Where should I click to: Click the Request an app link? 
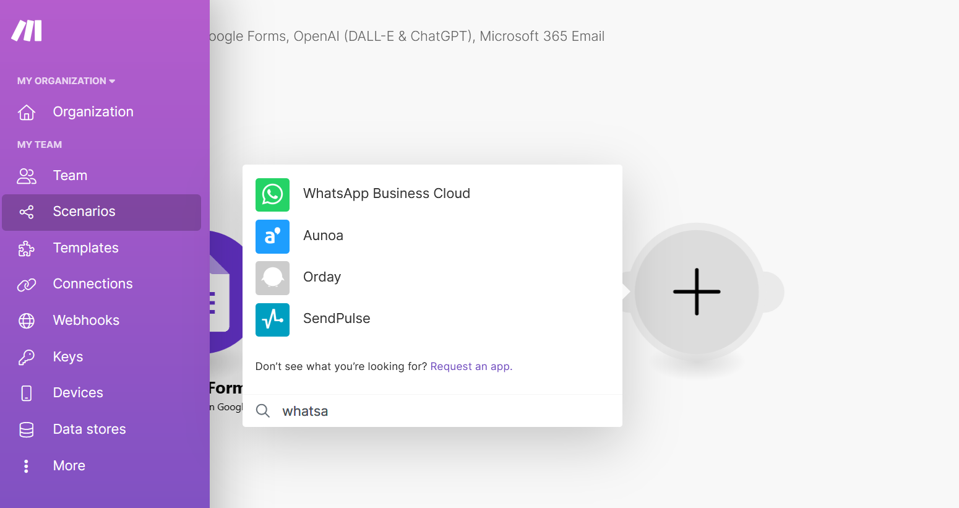[x=471, y=366]
